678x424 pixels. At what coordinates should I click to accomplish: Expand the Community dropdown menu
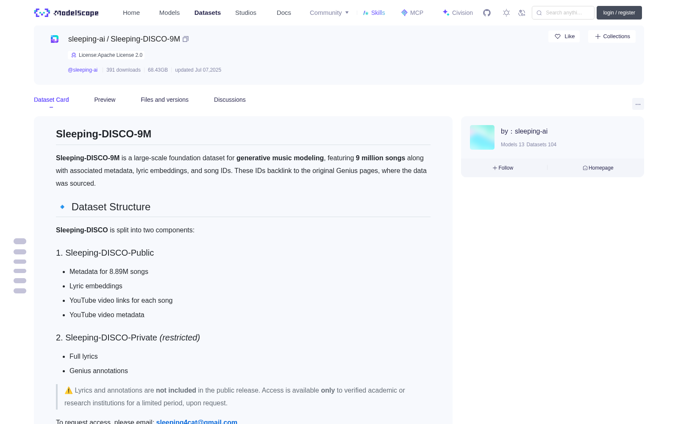point(329,13)
